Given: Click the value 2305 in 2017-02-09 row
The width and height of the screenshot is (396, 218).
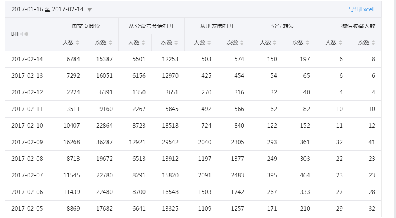Looking at the screenshot, I should point(237,142).
